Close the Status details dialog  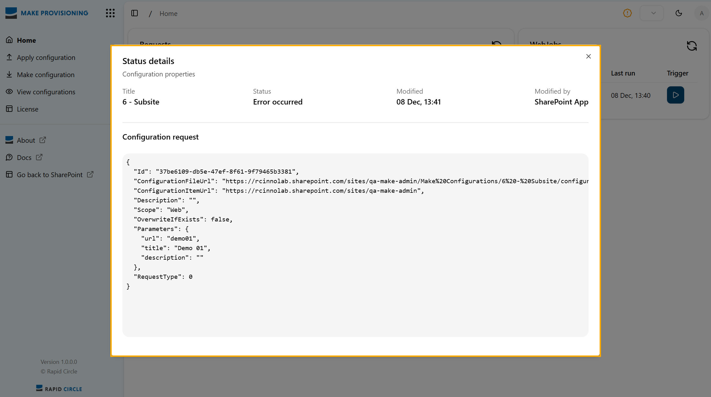tap(588, 56)
